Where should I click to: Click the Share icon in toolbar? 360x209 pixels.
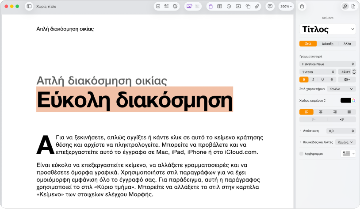coord(302,7)
